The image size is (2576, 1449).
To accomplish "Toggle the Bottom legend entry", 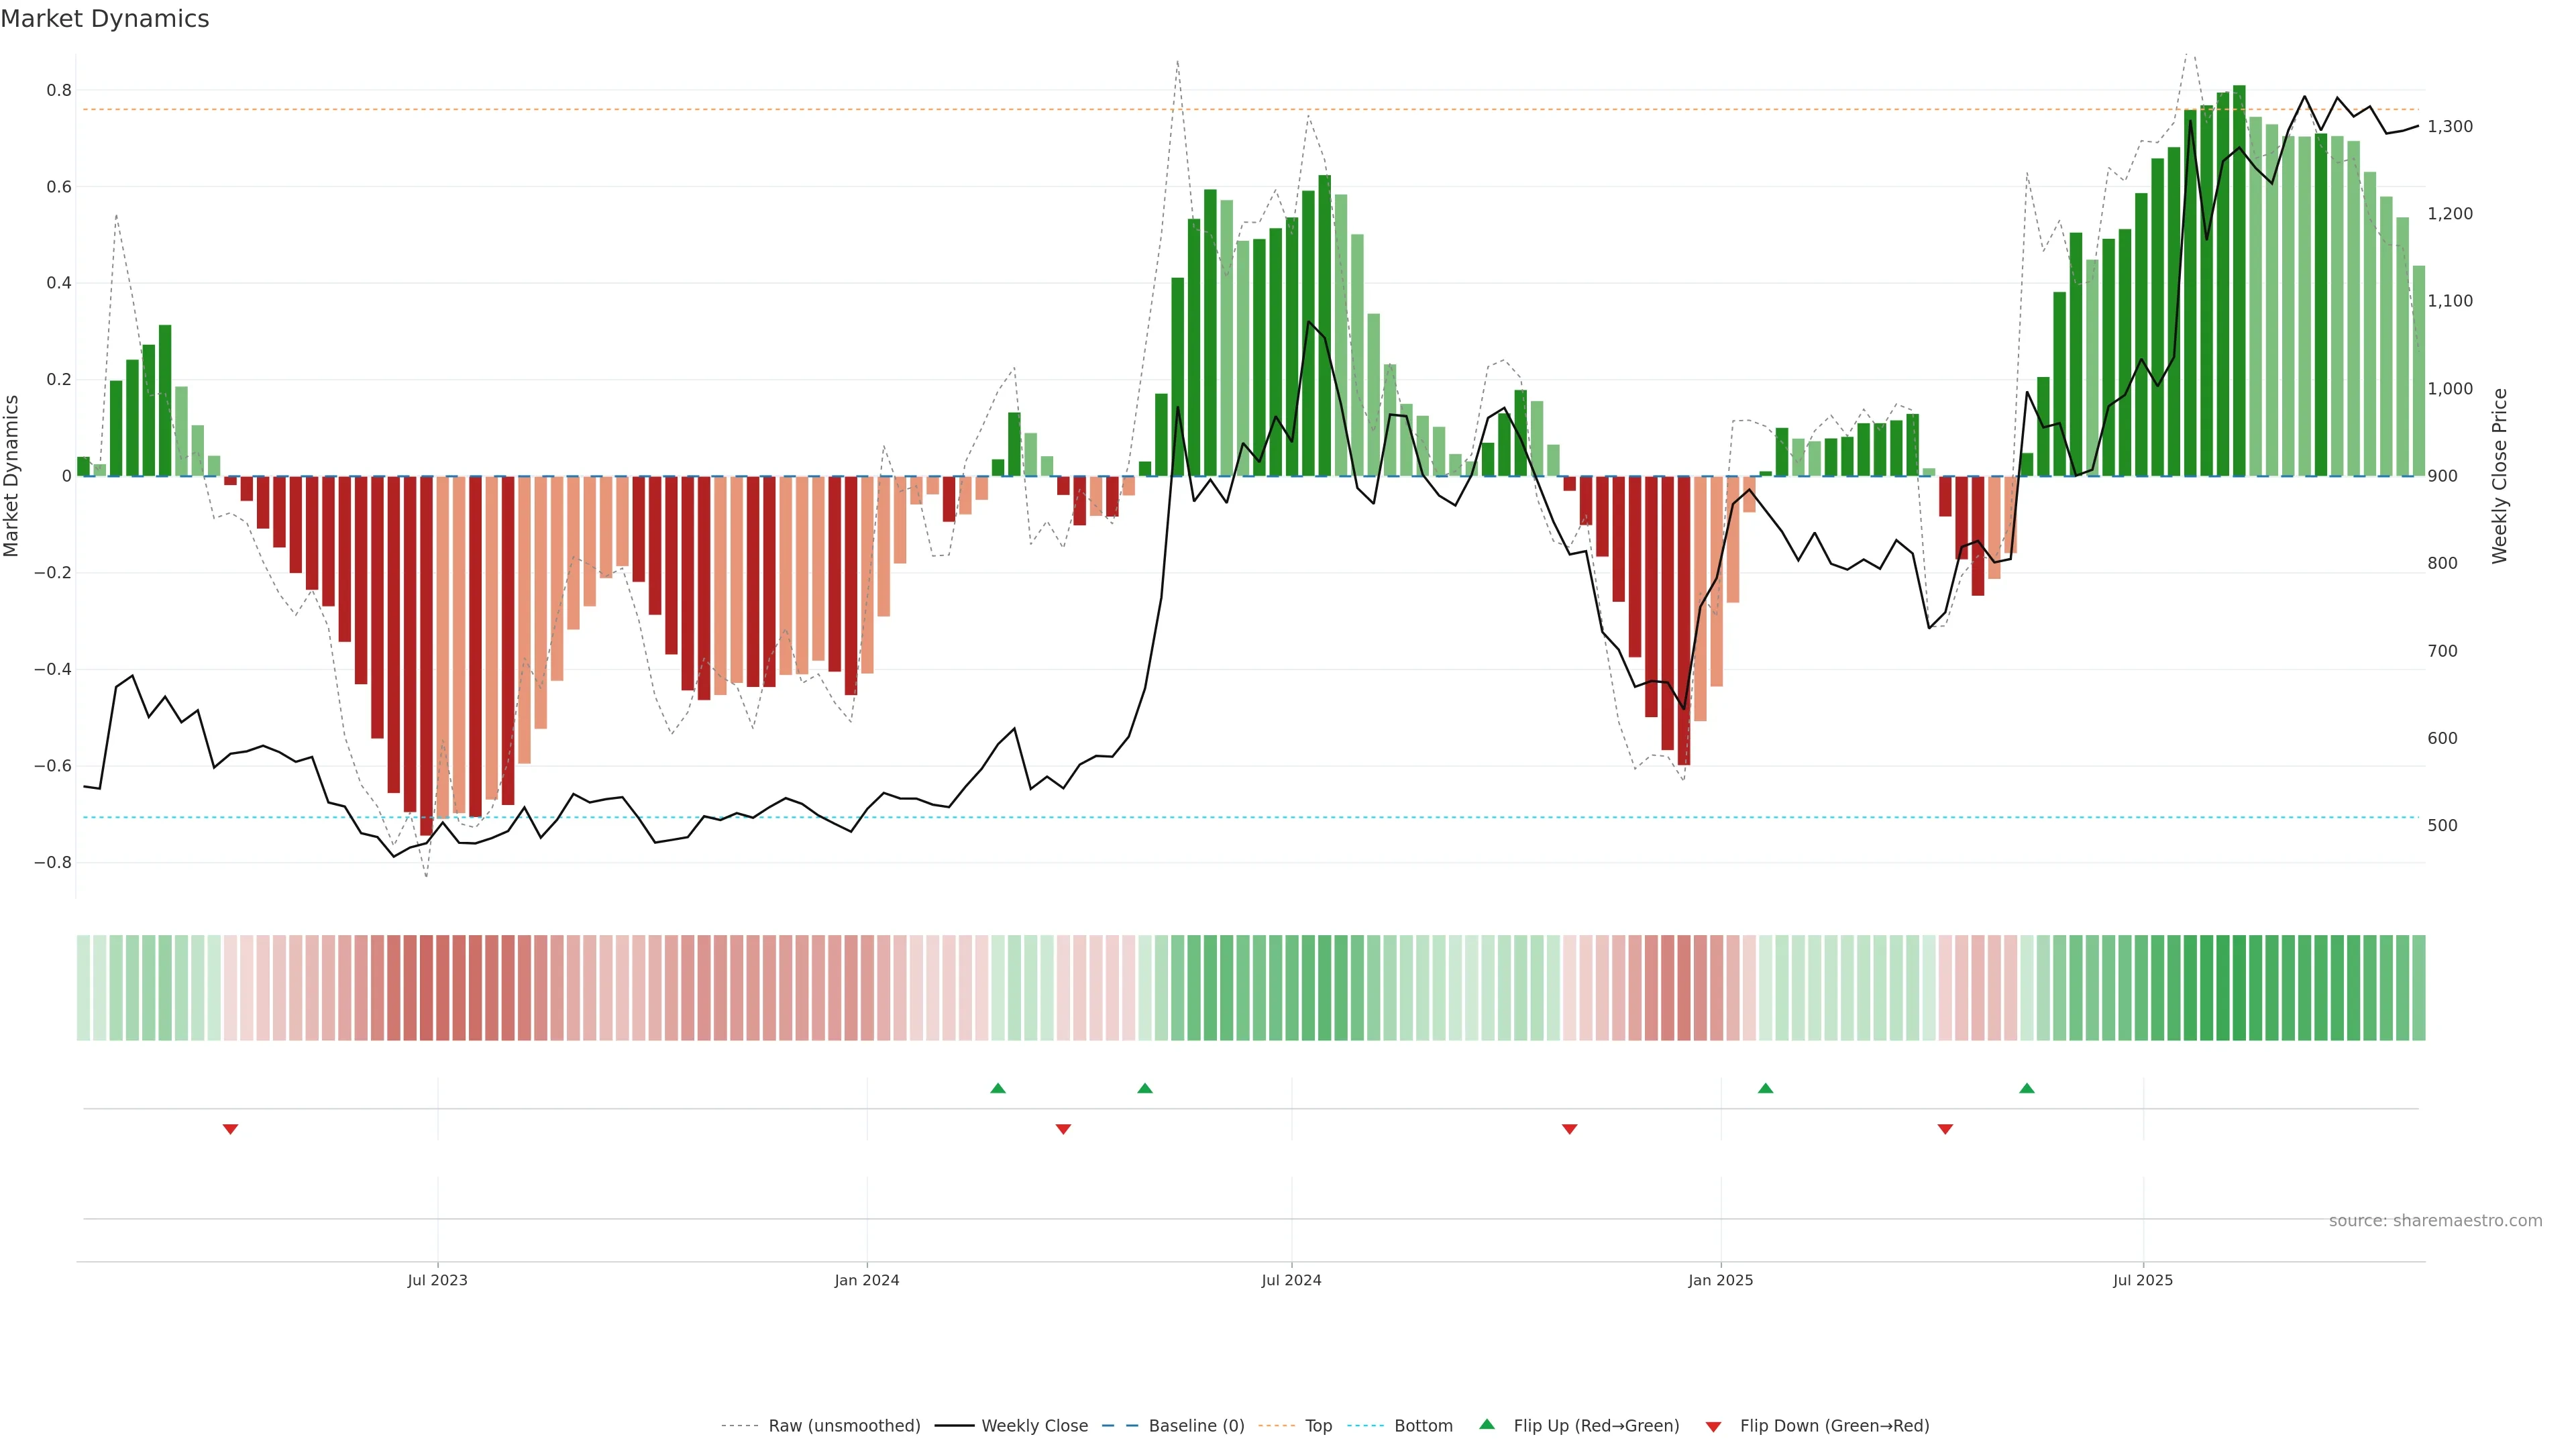I will 1423,1426.
